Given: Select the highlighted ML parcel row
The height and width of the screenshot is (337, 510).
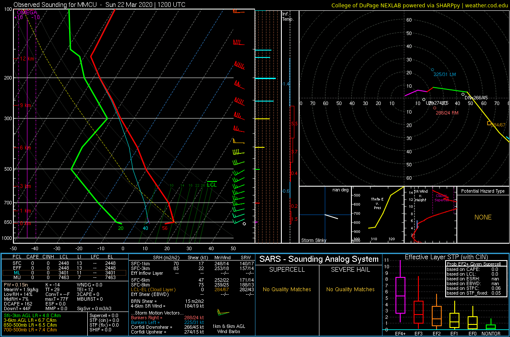Looking at the screenshot, I should (64, 273).
